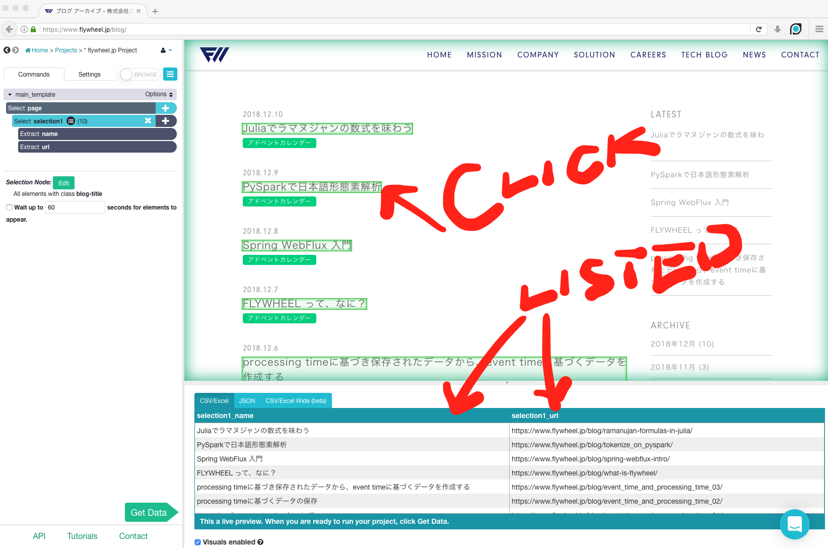Go back with the black arrow icon
Viewport: 828px width, 548px height.
pos(7,50)
